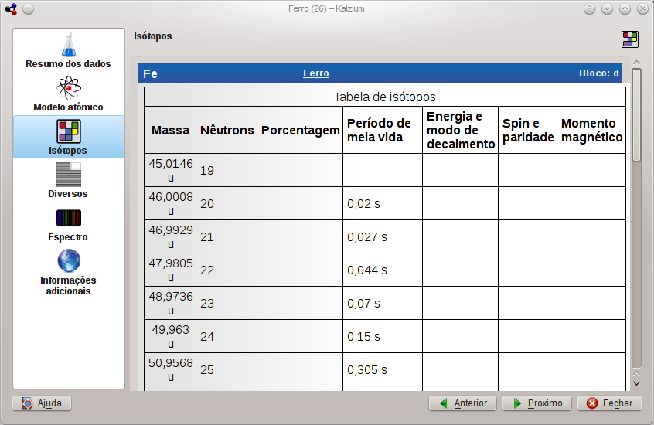Click the Bloco: d label

tap(599, 73)
